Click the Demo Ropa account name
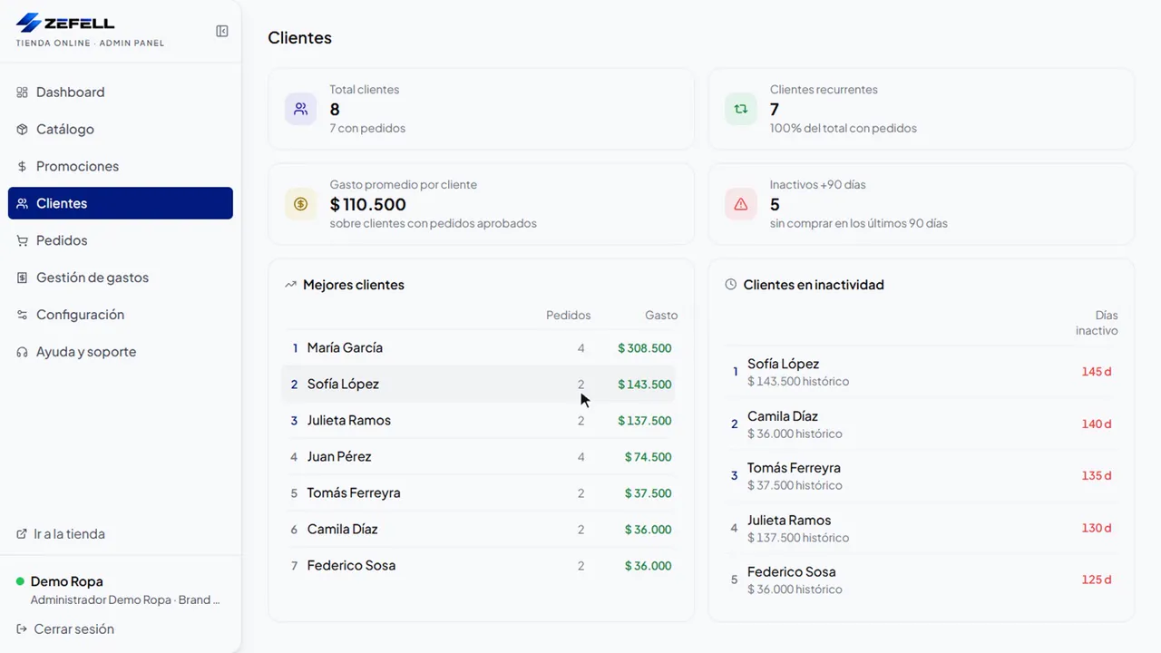This screenshot has width=1161, height=653. click(x=67, y=581)
